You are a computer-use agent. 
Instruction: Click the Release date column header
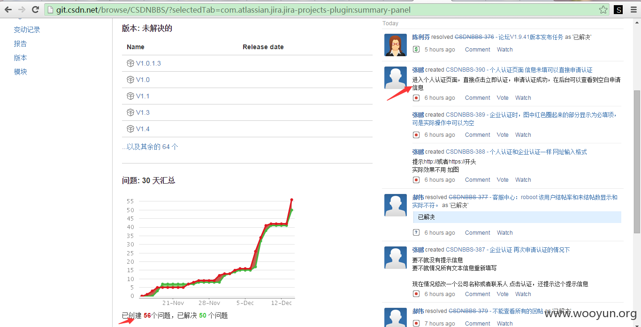click(263, 47)
